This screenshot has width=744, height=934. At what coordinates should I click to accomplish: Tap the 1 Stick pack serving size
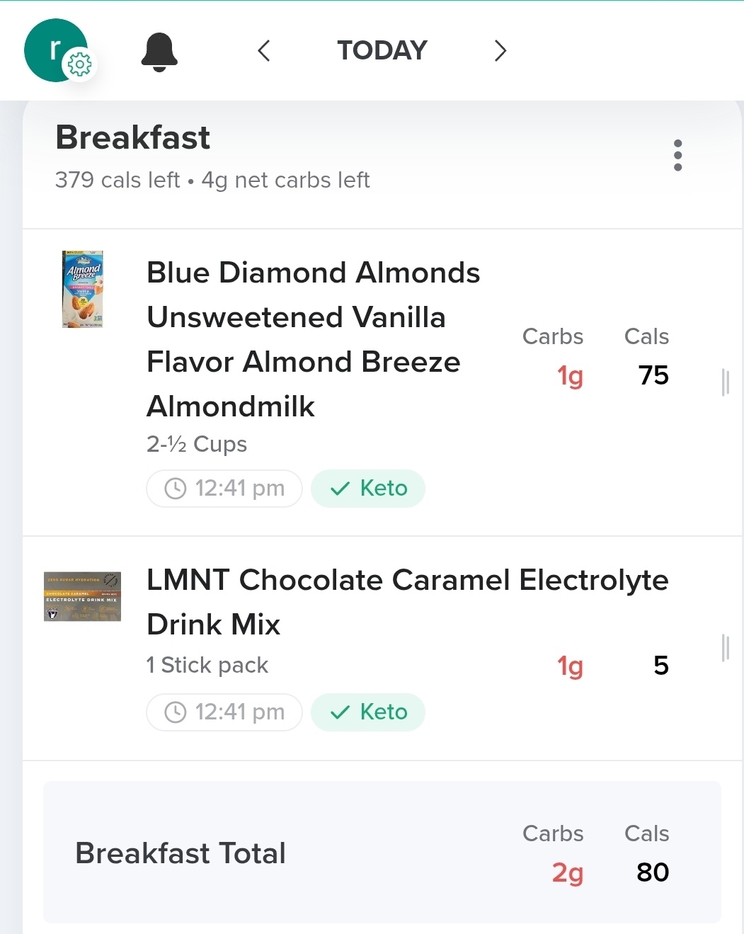[207, 666]
